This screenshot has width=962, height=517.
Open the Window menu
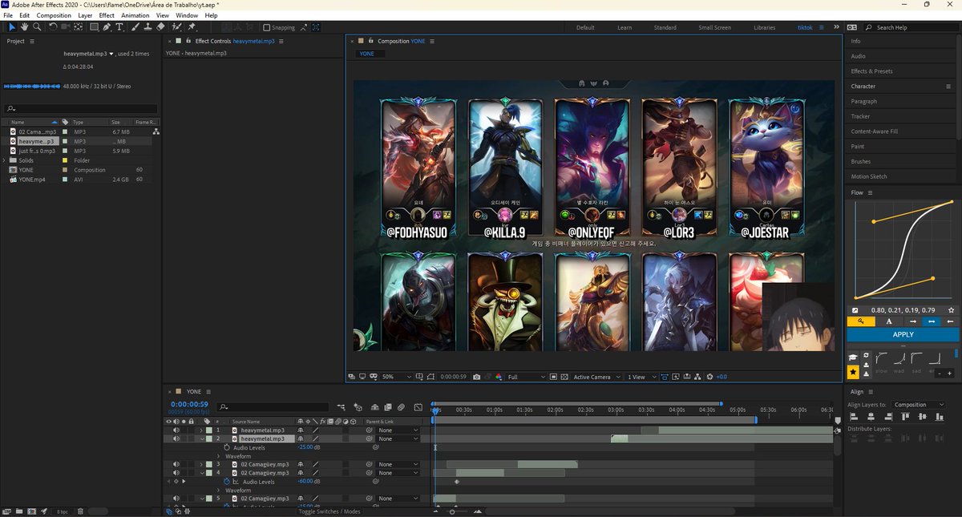coord(187,15)
